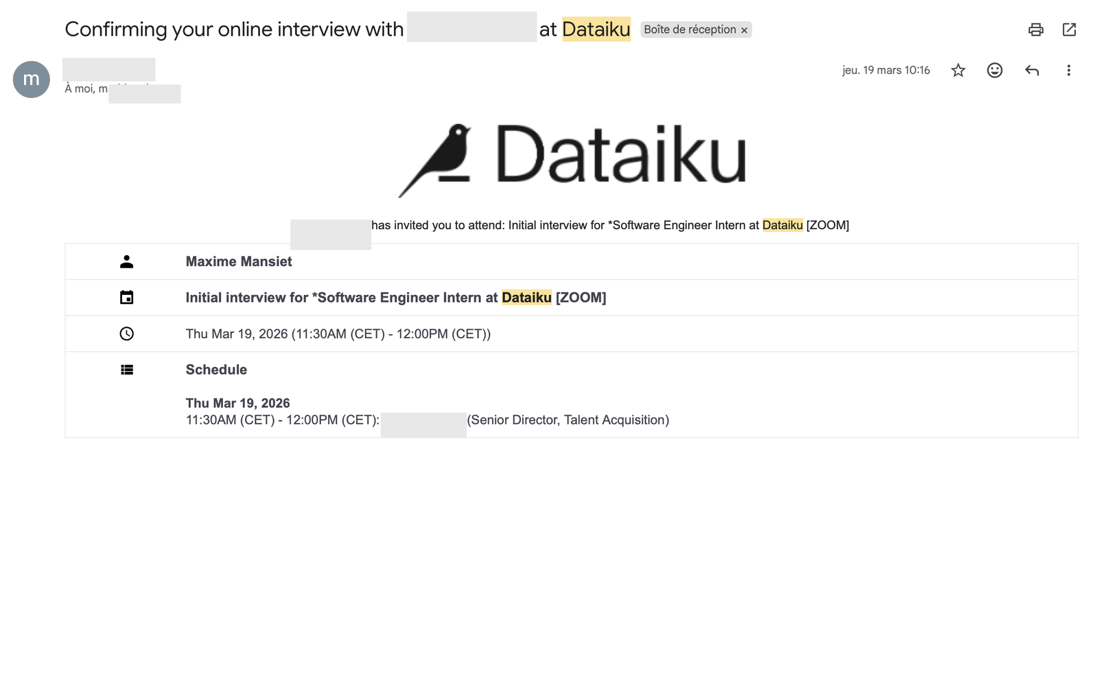The image size is (1098, 686).
Task: Click the person icon beside Maxime Mansiet
Action: click(126, 261)
